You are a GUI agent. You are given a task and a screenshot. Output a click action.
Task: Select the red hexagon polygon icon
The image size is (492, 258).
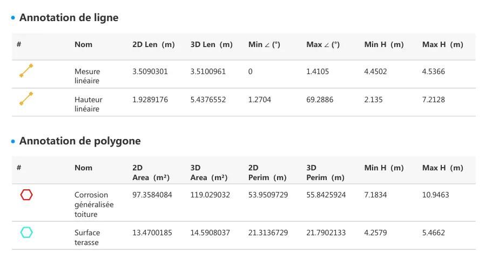tap(26, 195)
